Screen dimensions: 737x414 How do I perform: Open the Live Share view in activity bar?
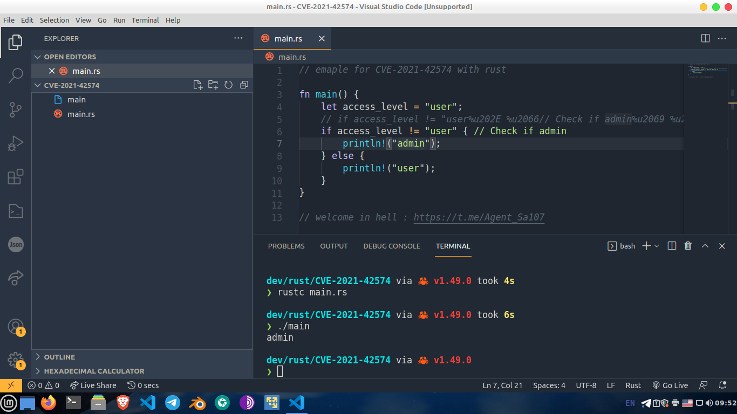point(16,278)
